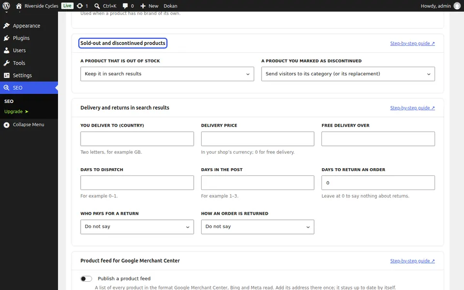Click the Sold-out and discontinued products heading
Screen dimensions: 464x290
coord(123,43)
